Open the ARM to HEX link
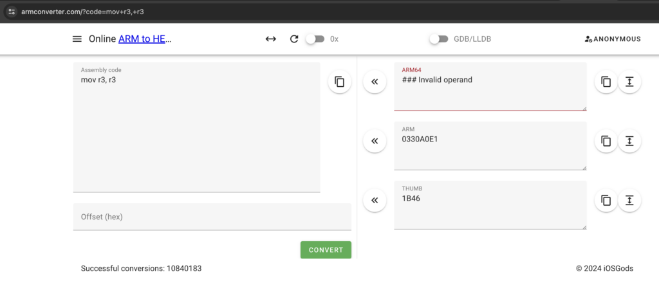Screen dimensions: 659x281 142,39
